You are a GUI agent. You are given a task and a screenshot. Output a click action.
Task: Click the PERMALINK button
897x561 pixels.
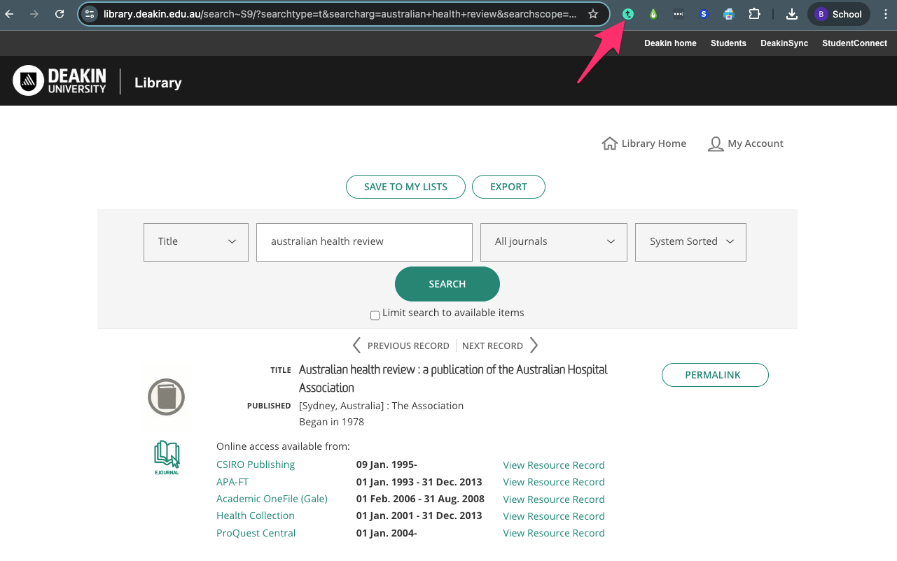715,375
